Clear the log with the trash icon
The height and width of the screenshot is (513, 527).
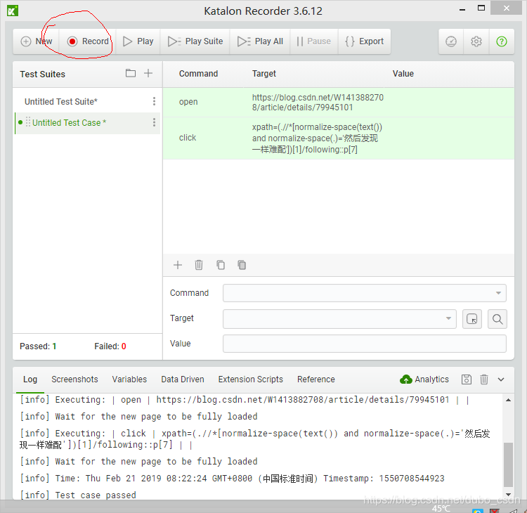tap(483, 379)
